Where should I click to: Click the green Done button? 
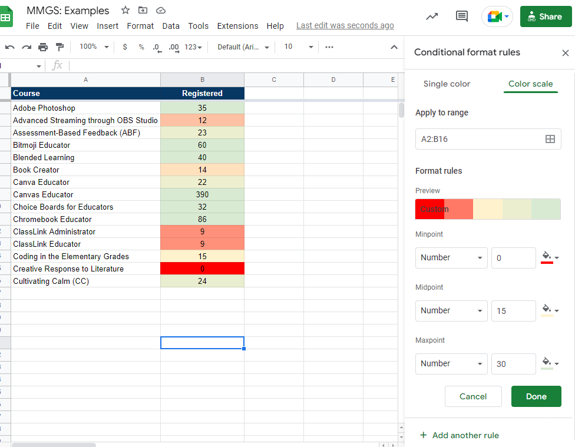click(x=536, y=396)
